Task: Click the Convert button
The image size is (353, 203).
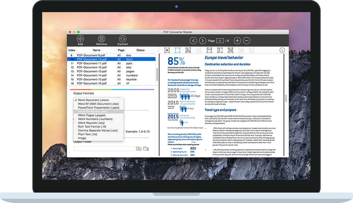Action: tap(123, 40)
